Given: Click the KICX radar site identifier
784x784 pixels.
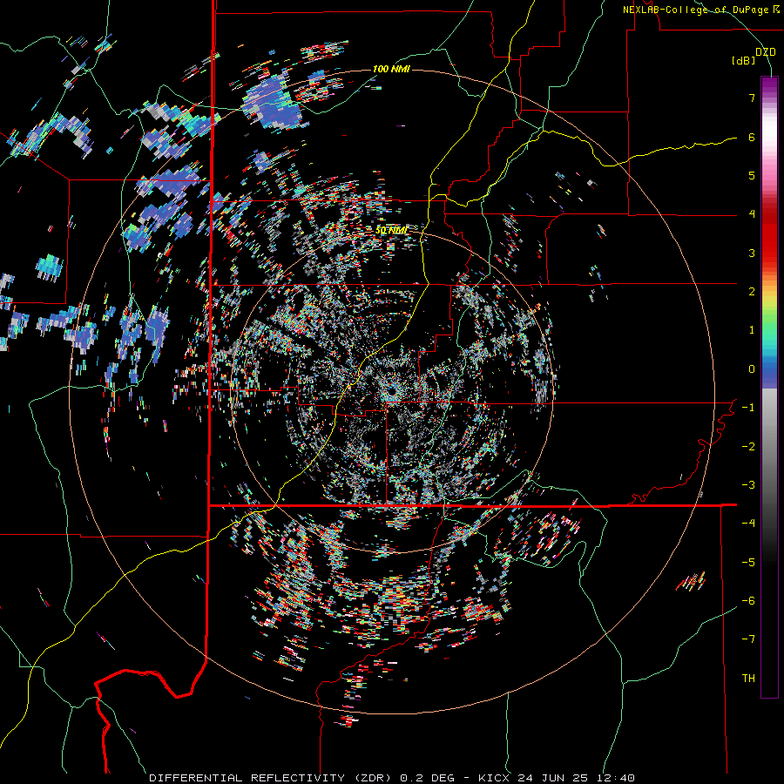Looking at the screenshot, I should [494, 778].
